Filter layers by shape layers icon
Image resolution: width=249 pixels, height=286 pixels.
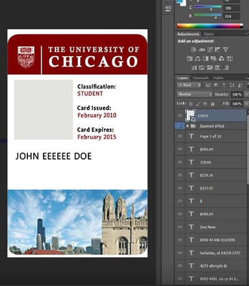click(232, 85)
